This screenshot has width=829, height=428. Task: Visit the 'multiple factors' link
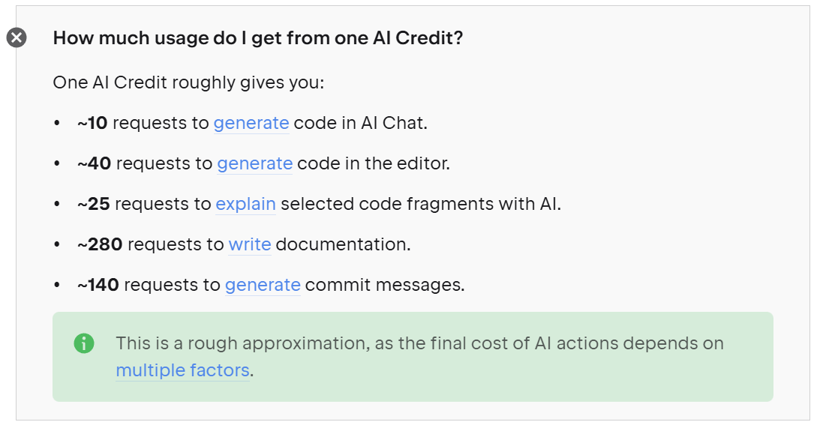[182, 370]
